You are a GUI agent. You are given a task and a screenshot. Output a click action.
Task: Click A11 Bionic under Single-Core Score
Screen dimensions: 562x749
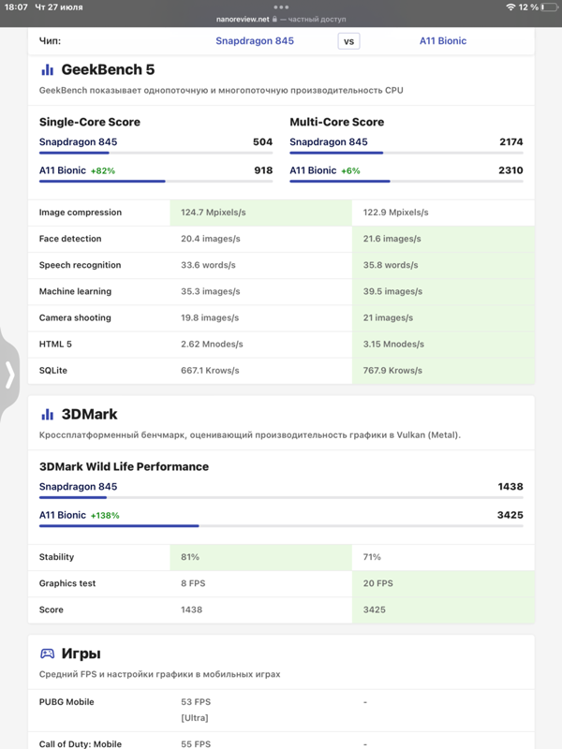[x=63, y=170]
